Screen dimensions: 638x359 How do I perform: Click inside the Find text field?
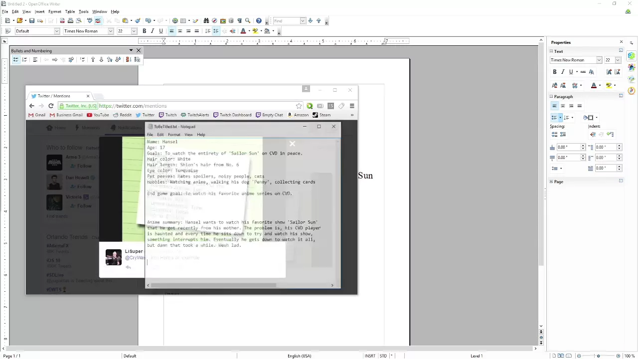286,21
